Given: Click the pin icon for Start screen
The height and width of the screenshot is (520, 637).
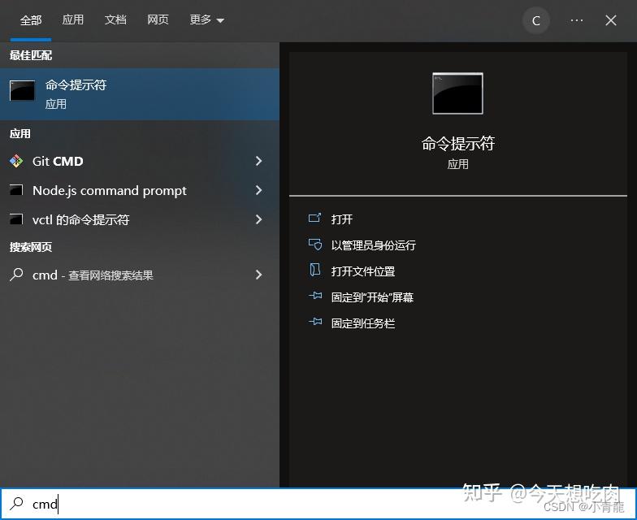Looking at the screenshot, I should 315,296.
